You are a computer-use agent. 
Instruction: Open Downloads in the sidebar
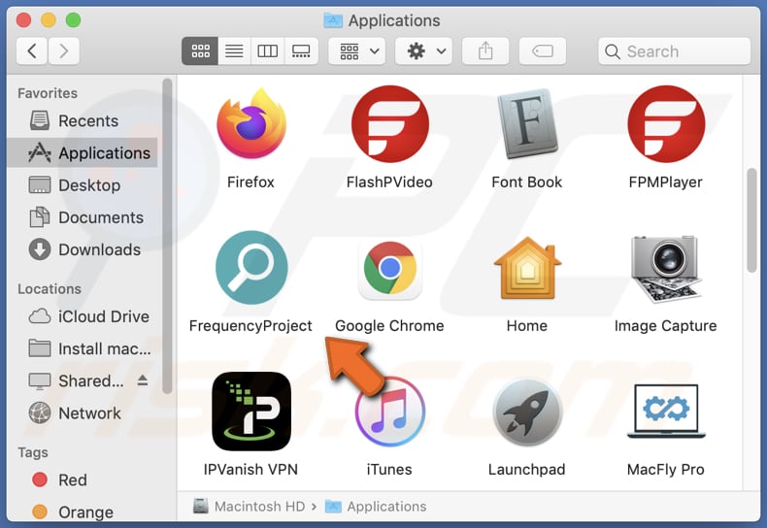83,249
